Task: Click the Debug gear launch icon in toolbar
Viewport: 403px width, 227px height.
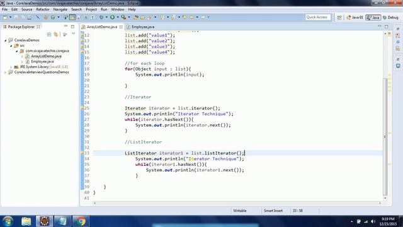Action: 101,17
